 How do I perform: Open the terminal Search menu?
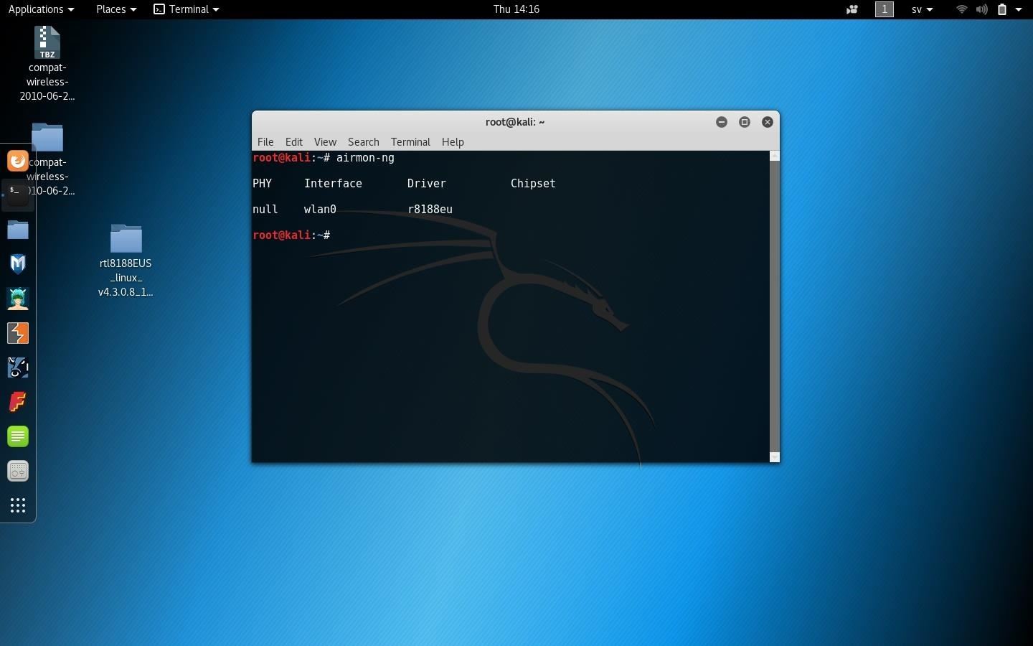coord(364,142)
